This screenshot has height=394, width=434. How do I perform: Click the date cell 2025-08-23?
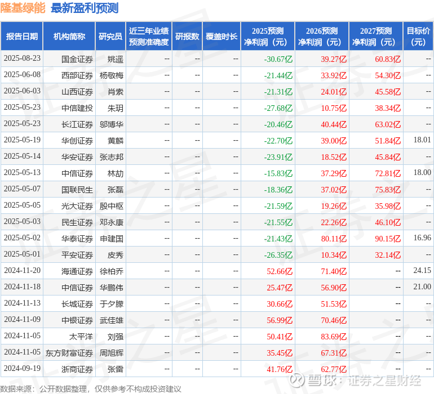coord(22,59)
